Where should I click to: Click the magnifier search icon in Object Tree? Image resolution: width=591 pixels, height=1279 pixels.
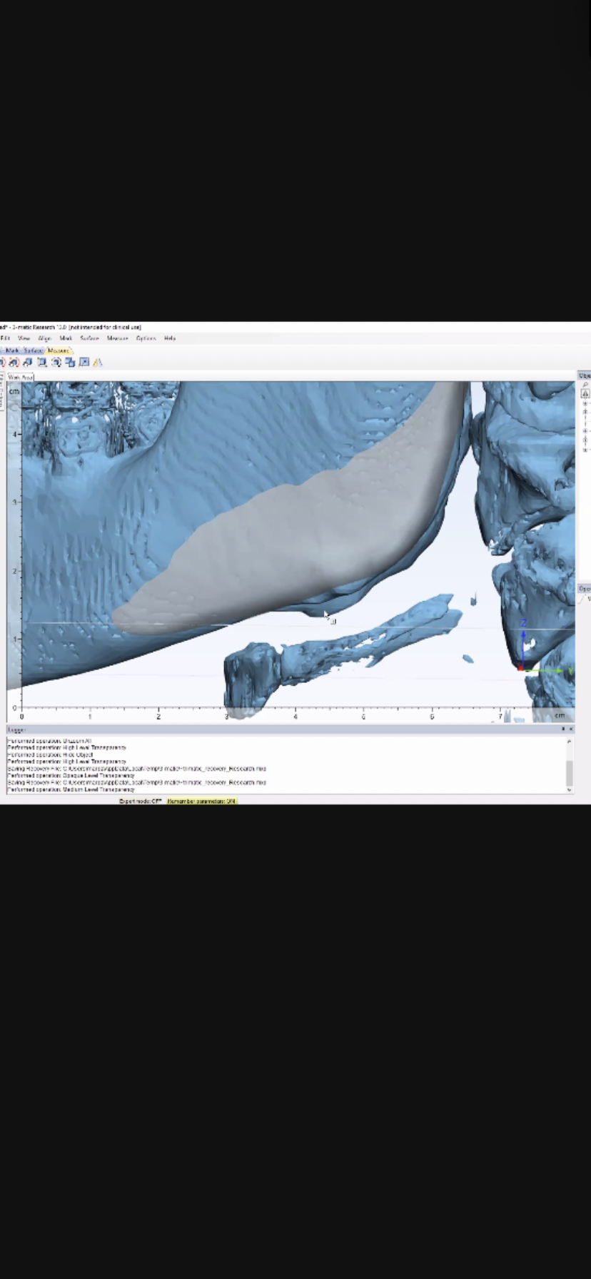point(585,385)
